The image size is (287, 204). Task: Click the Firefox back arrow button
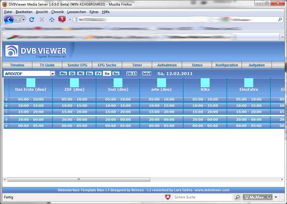click(x=9, y=20)
